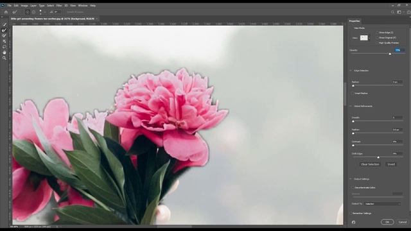Click the Smooth value field
This screenshot has height=231, width=411.
coord(398,117)
